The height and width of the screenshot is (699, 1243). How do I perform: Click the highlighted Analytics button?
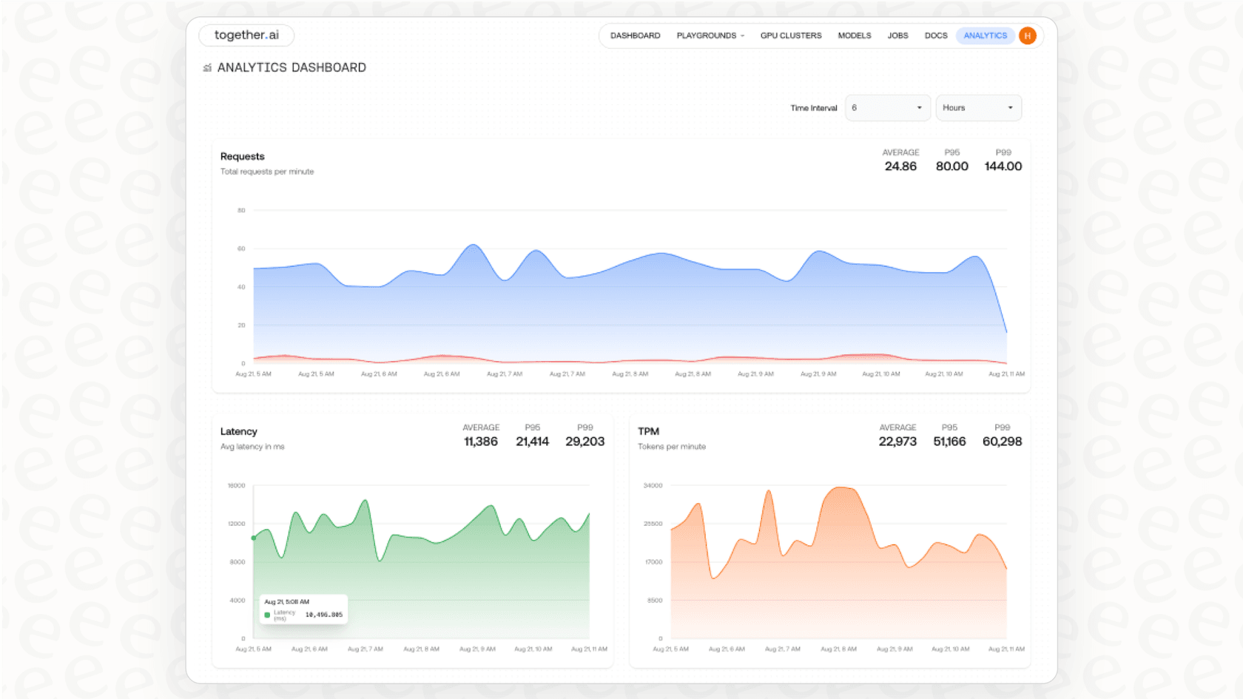click(985, 35)
